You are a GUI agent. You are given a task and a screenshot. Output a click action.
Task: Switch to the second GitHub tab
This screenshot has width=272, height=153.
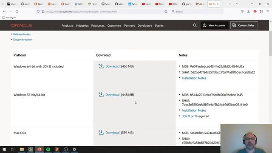tap(106, 4)
